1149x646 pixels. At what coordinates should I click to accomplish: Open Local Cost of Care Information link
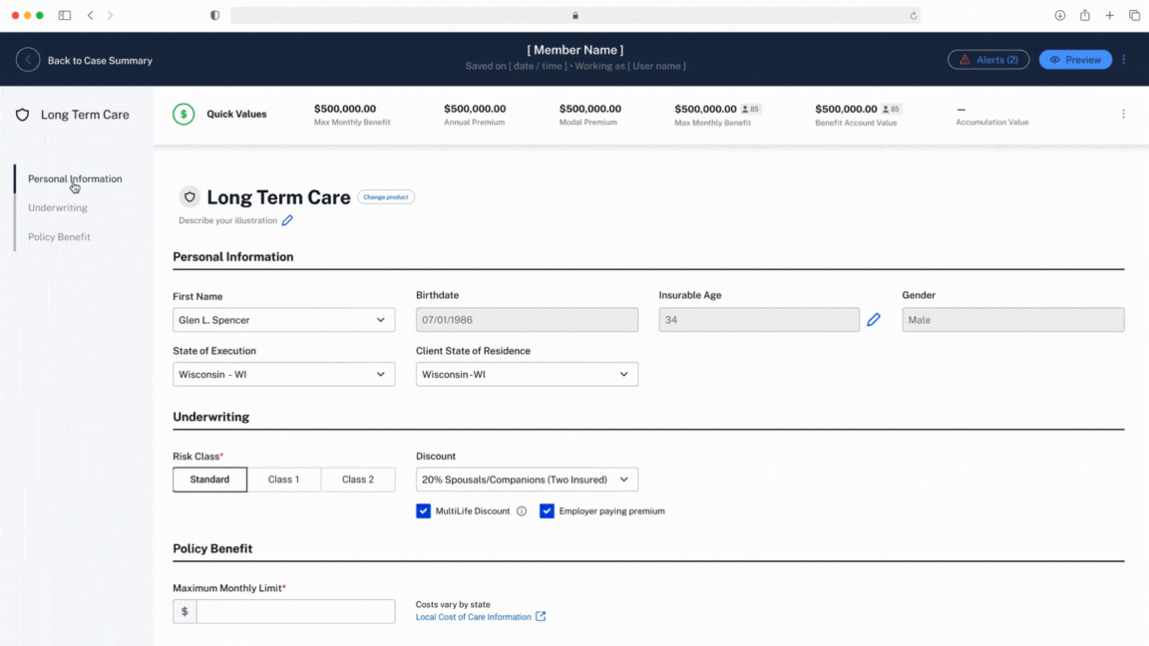[474, 617]
